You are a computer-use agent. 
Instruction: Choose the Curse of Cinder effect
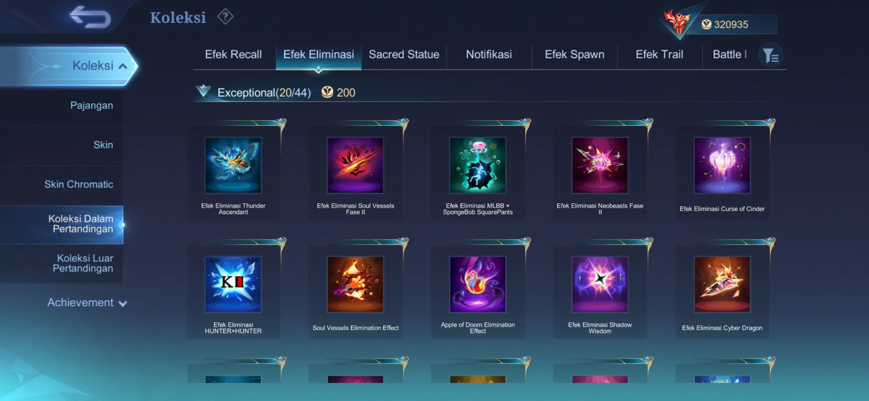(722, 165)
